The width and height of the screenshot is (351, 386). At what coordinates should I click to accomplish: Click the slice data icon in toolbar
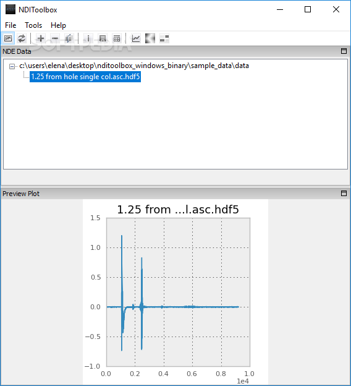(x=69, y=38)
